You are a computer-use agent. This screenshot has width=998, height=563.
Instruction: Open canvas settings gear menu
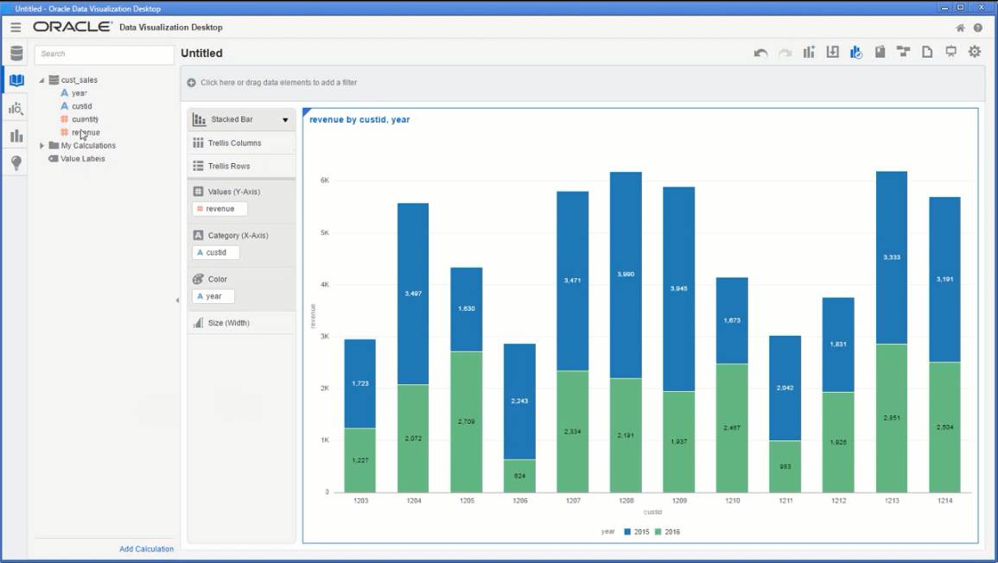coord(975,52)
